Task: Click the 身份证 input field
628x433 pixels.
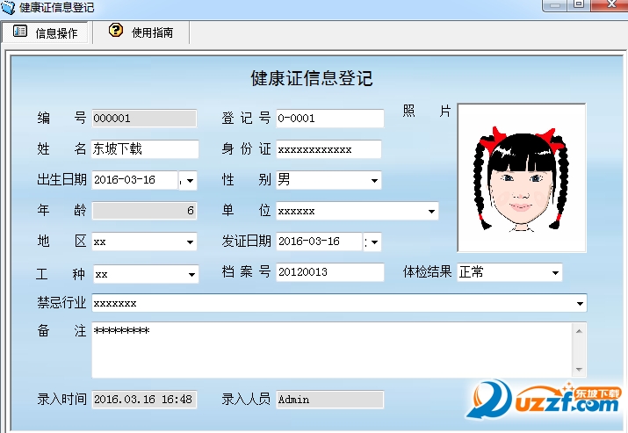Action: (x=328, y=149)
